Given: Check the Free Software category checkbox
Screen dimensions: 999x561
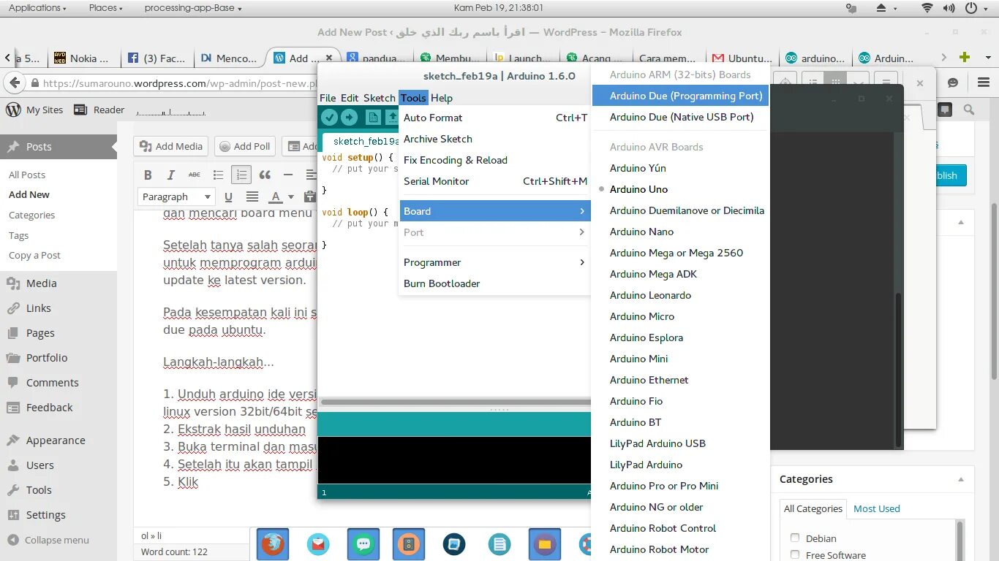Looking at the screenshot, I should point(795,554).
